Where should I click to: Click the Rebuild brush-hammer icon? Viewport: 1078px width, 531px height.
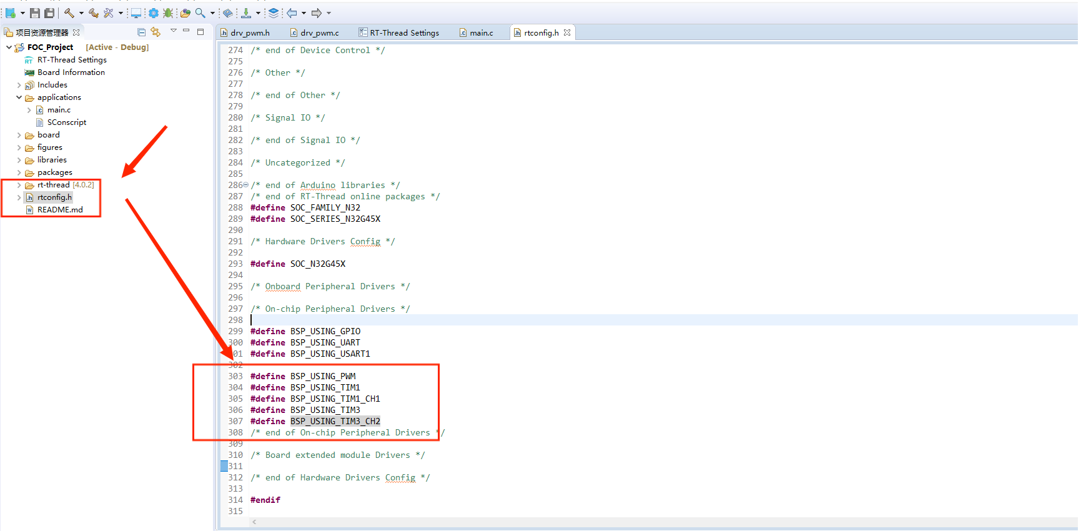(94, 12)
